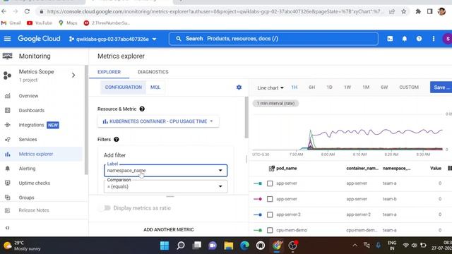Screen dimensions: 452x254
Task: Bookmark this page with the star
Action: point(403,11)
